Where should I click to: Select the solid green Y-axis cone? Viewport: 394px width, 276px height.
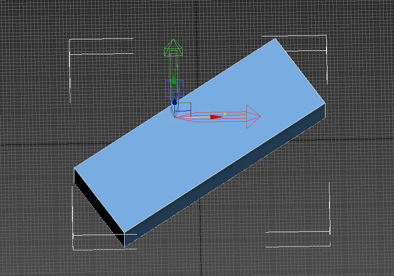(174, 80)
